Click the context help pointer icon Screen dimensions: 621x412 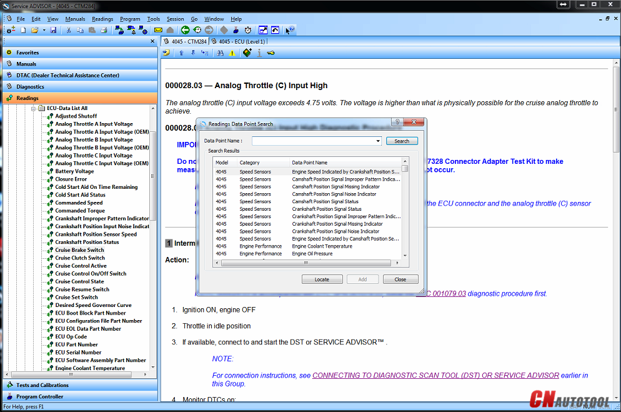tap(290, 30)
